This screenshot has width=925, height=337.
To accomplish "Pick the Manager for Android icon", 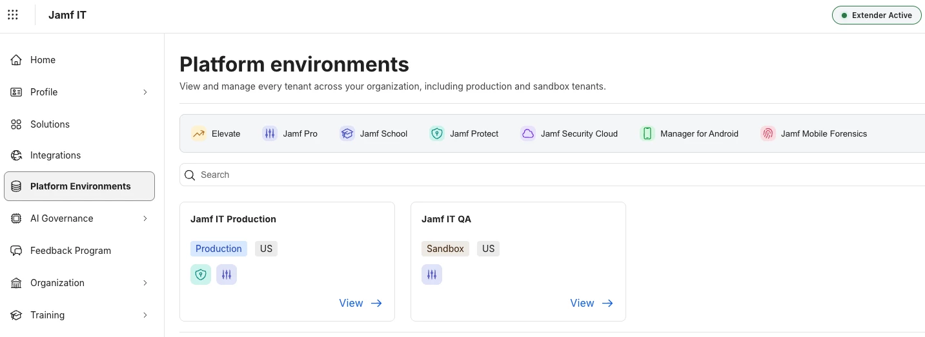I will [x=647, y=133].
